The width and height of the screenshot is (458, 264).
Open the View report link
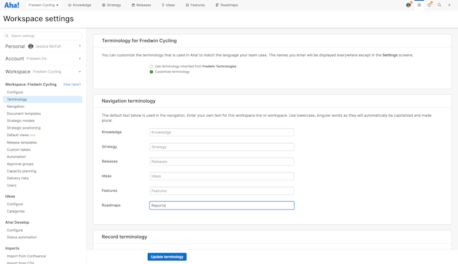pos(72,84)
